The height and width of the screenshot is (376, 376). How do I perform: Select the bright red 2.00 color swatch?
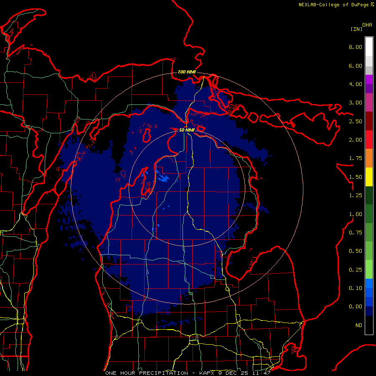[369, 140]
